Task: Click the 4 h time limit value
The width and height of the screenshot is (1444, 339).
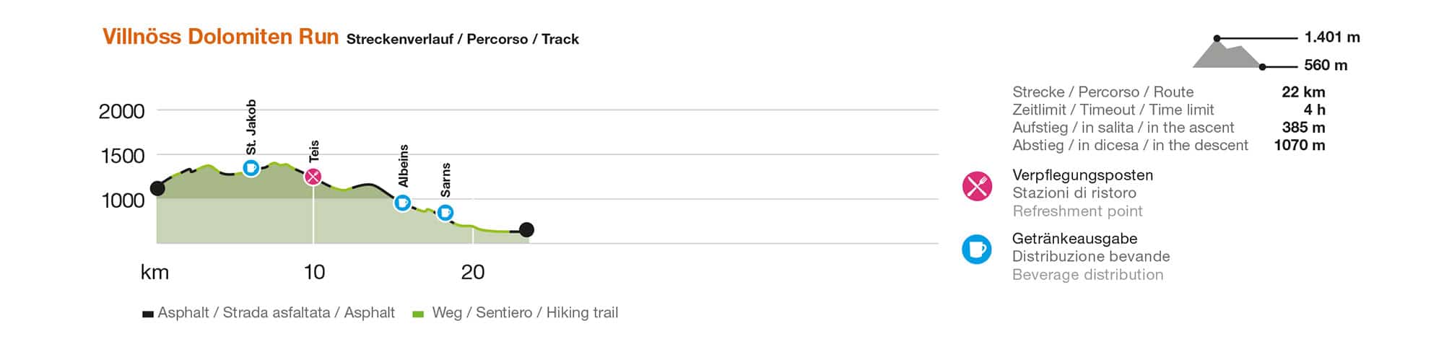Action: [1314, 110]
